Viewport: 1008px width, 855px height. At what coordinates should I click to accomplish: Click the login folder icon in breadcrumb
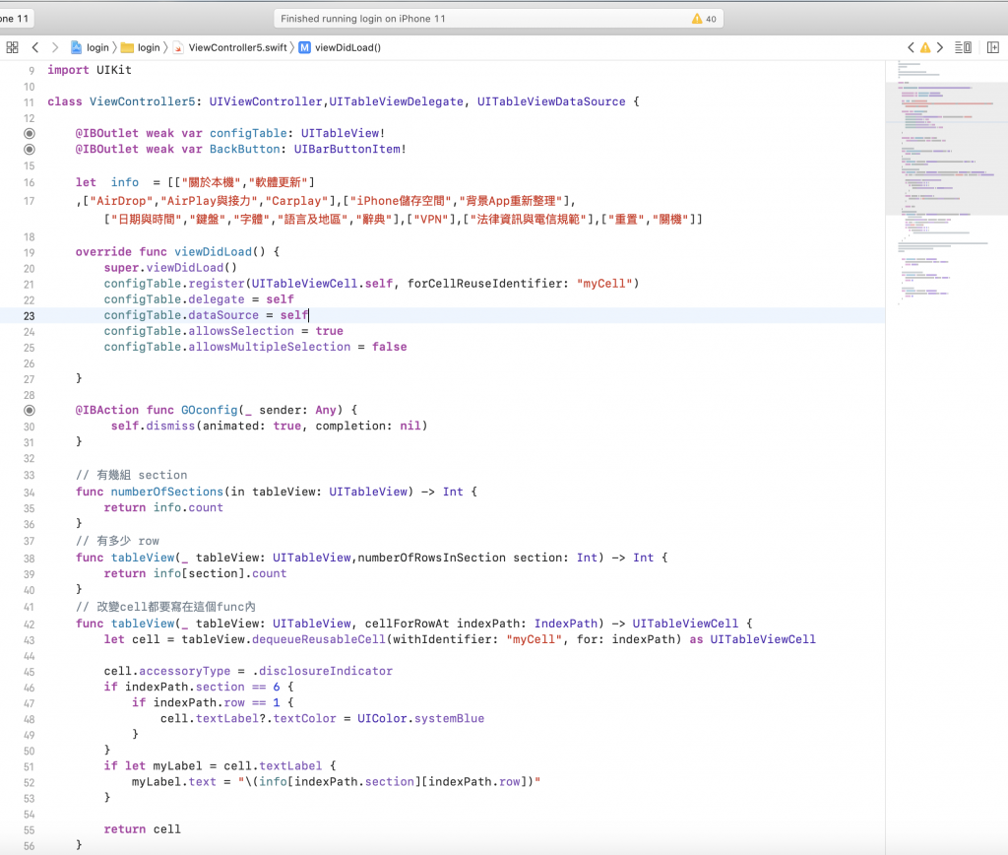127,47
